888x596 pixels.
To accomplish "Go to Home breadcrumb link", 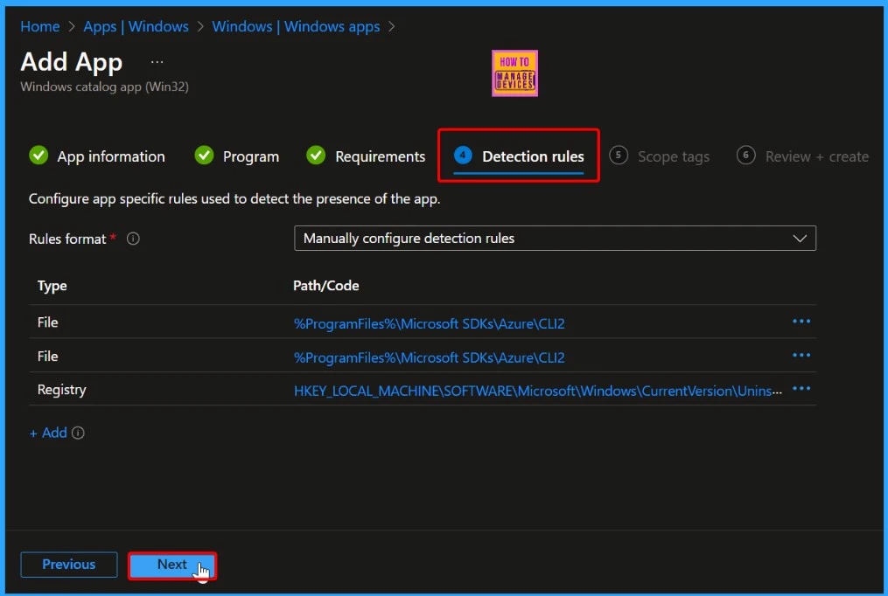I will 39,26.
